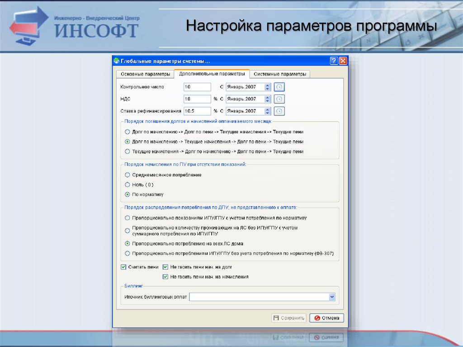Select the Среднемесячное потребление radio option

pyautogui.click(x=128, y=175)
